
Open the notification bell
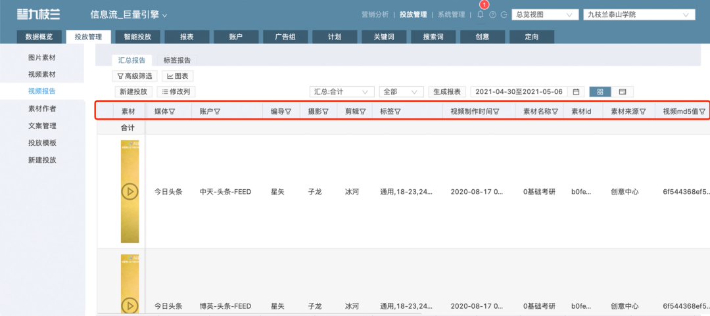[481, 14]
